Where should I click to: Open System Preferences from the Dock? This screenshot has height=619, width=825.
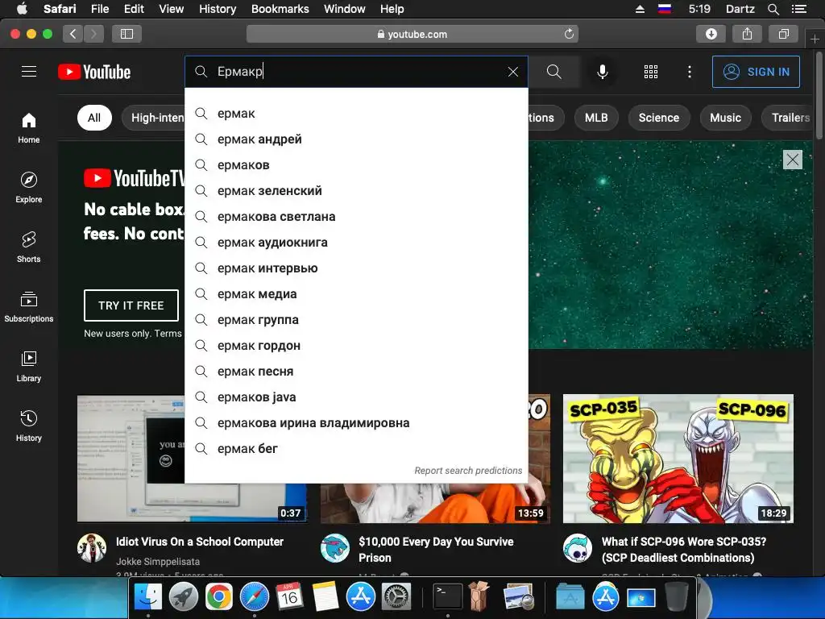coord(396,597)
